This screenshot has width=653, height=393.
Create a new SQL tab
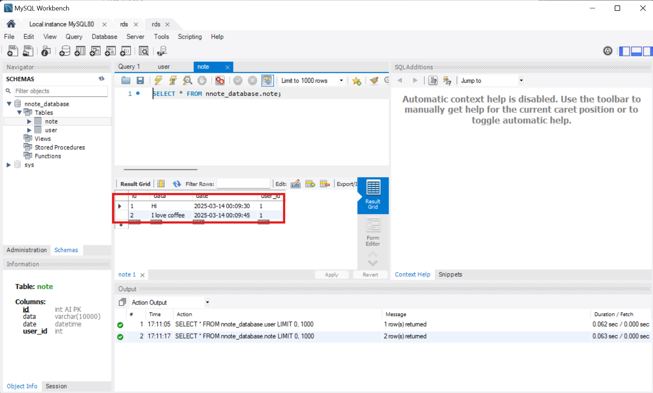point(12,51)
